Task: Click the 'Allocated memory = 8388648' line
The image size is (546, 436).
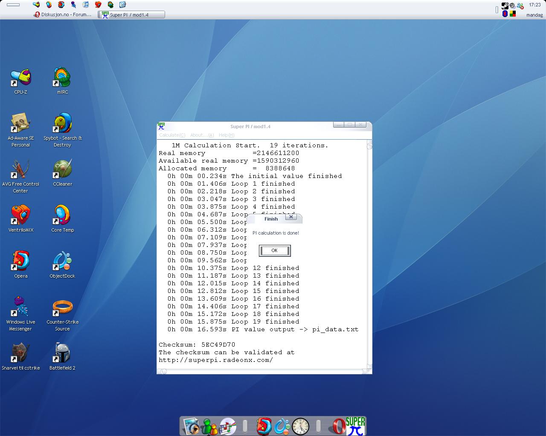Action: point(227,169)
